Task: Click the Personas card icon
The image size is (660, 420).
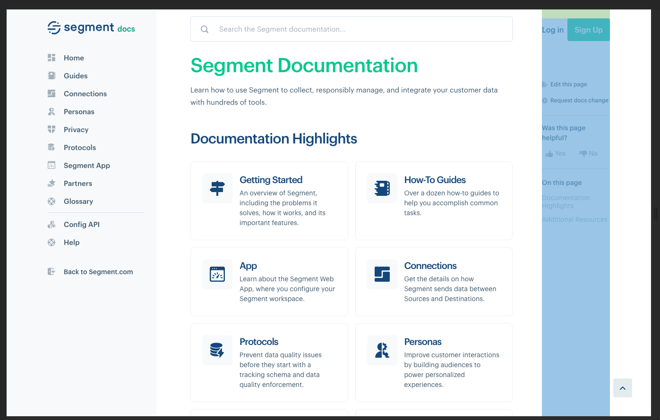Action: (382, 350)
